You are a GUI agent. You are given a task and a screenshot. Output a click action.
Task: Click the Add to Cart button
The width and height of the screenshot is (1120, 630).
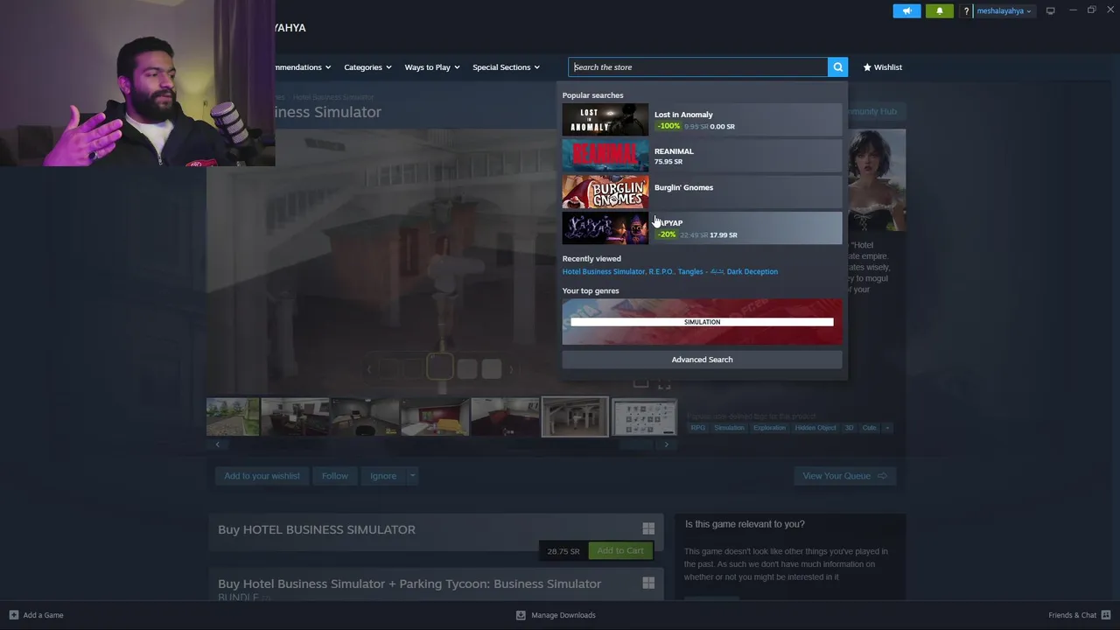[620, 550]
